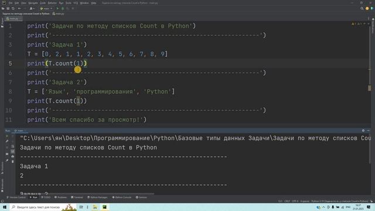Click the text 'Задача 2' on line 7

click(x=66, y=82)
